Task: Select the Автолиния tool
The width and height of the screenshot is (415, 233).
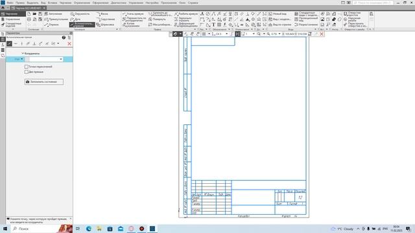Action: (x=53, y=14)
